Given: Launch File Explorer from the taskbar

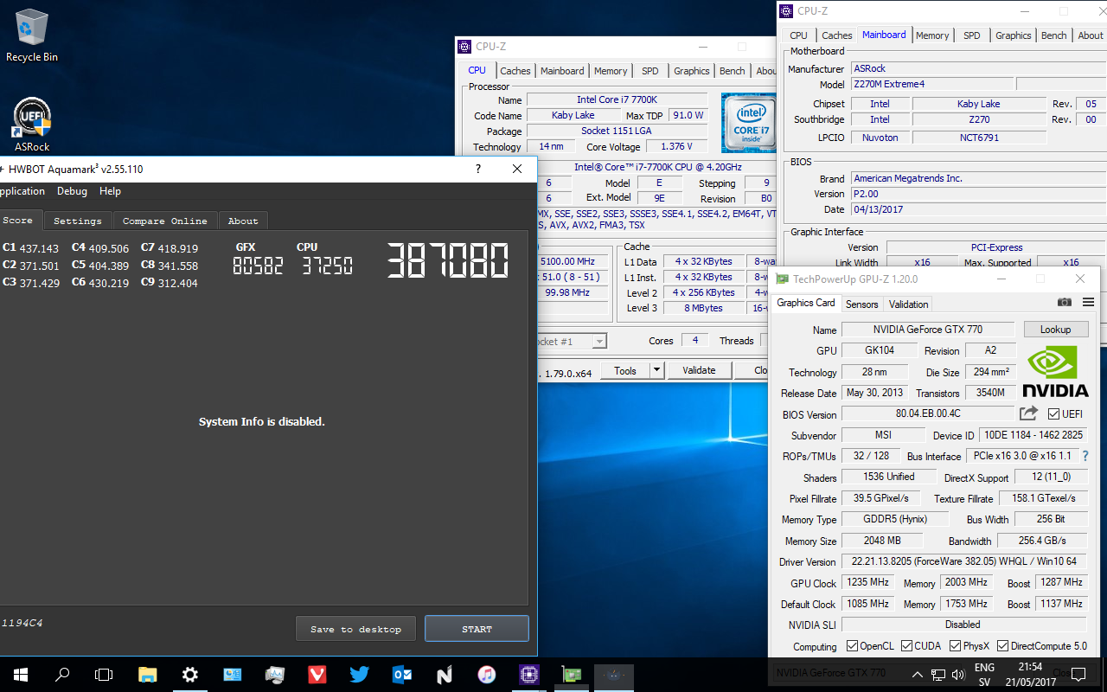Looking at the screenshot, I should pos(148,675).
